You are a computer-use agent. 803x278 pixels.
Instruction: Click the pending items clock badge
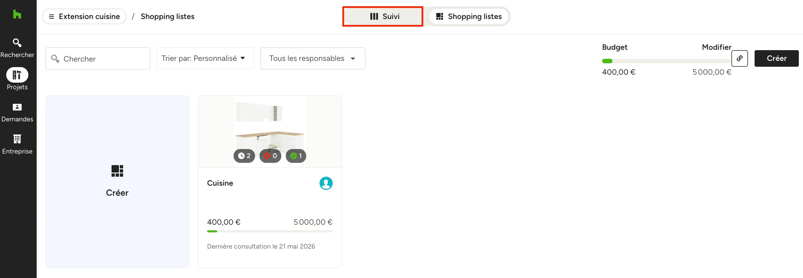pos(244,156)
